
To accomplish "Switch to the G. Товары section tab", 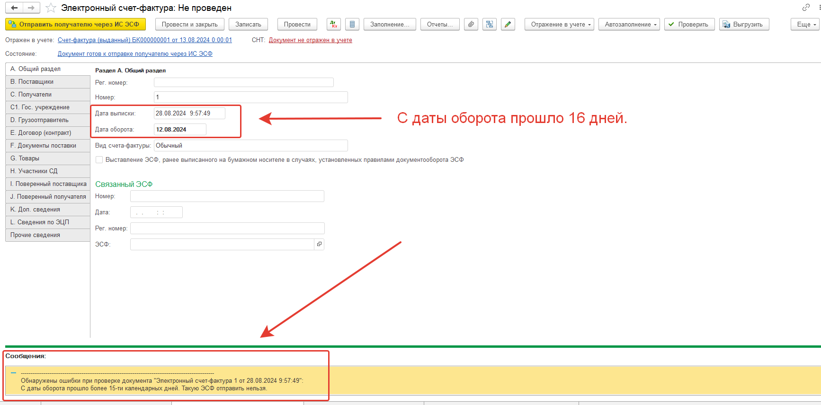I will point(47,158).
